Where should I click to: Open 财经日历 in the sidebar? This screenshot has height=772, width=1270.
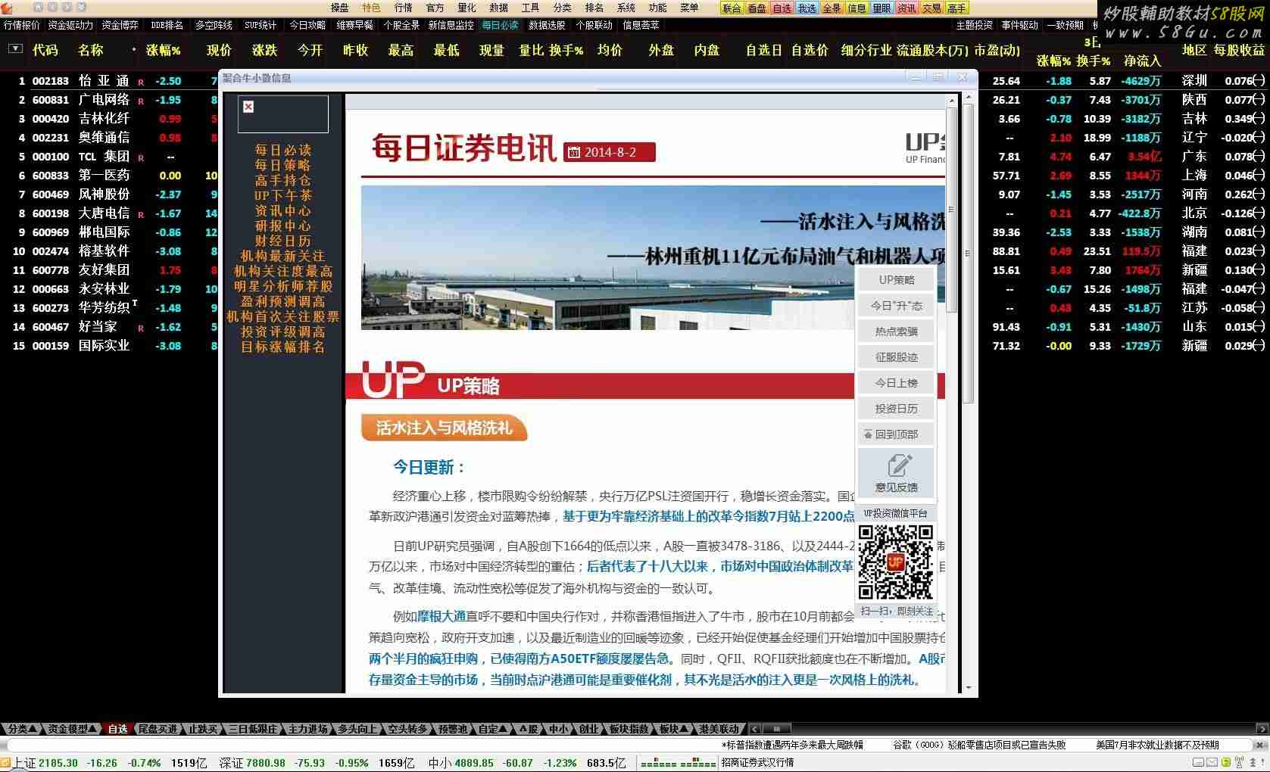(x=282, y=241)
